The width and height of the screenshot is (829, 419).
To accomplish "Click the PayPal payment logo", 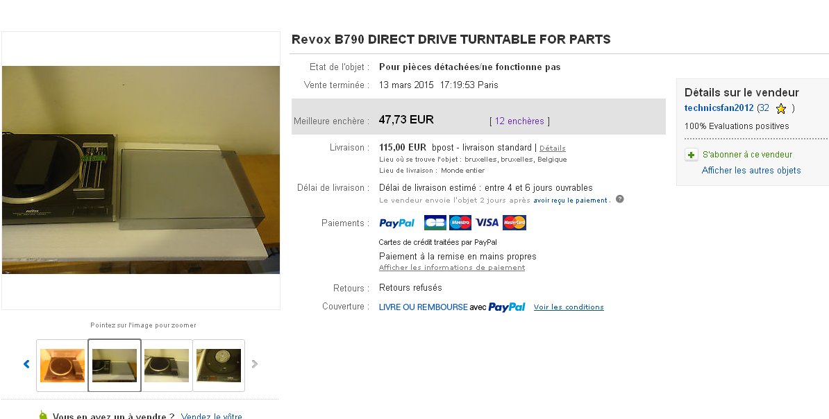I will click(396, 223).
